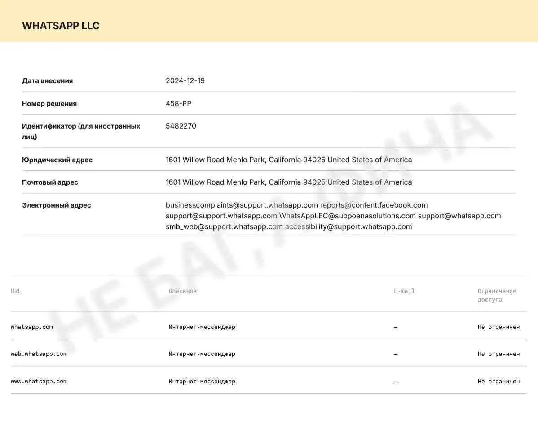Click the URL column header
Image resolution: width=538 pixels, height=426 pixels.
coord(16,291)
